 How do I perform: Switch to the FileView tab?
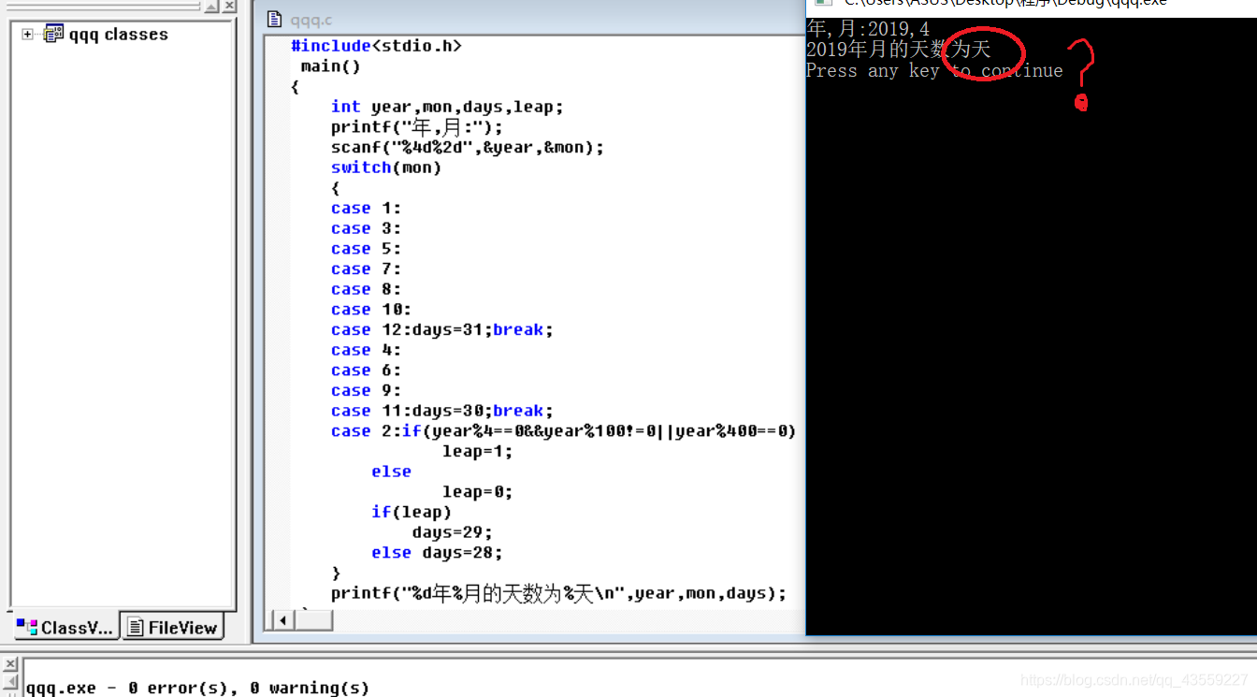coord(174,628)
